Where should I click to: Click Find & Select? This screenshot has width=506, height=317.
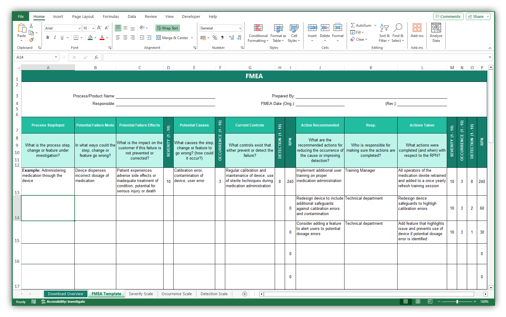[398, 33]
